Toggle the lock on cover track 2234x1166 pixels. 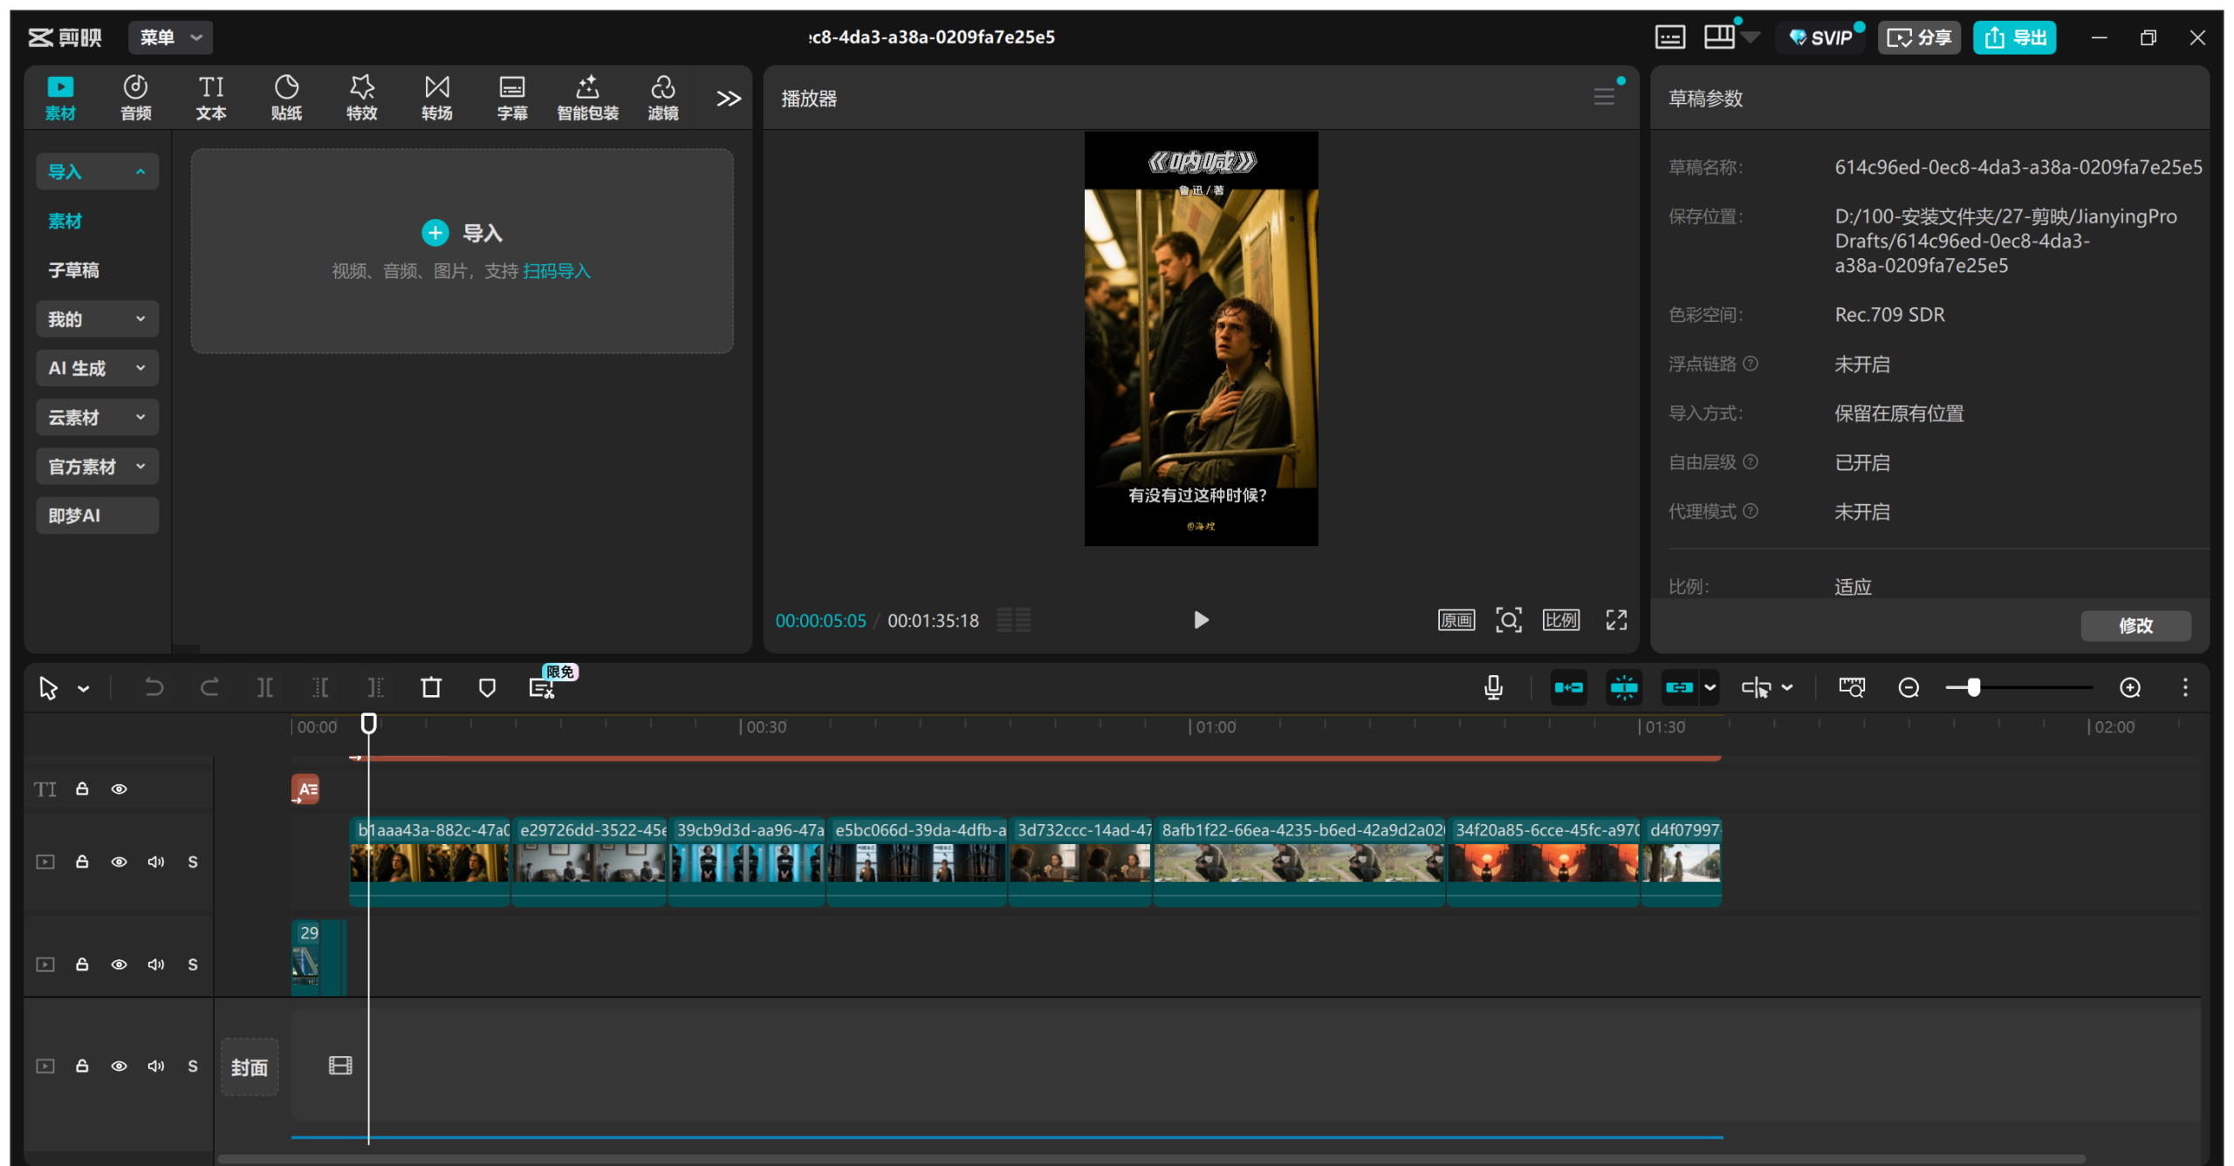82,1067
